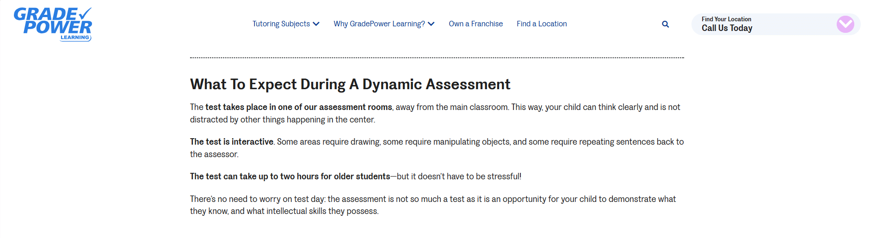Click bold text about two hours
The width and height of the screenshot is (870, 238).
[290, 177]
